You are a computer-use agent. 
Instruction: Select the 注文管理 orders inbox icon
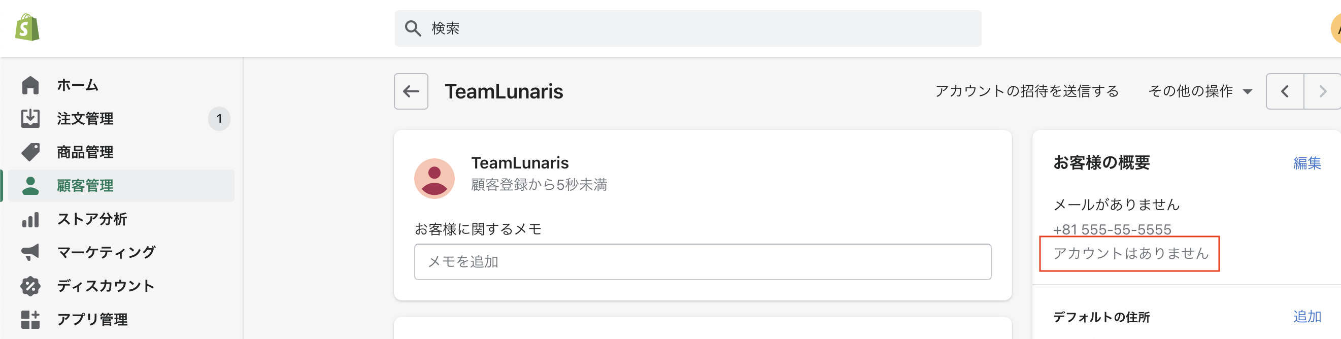point(30,118)
